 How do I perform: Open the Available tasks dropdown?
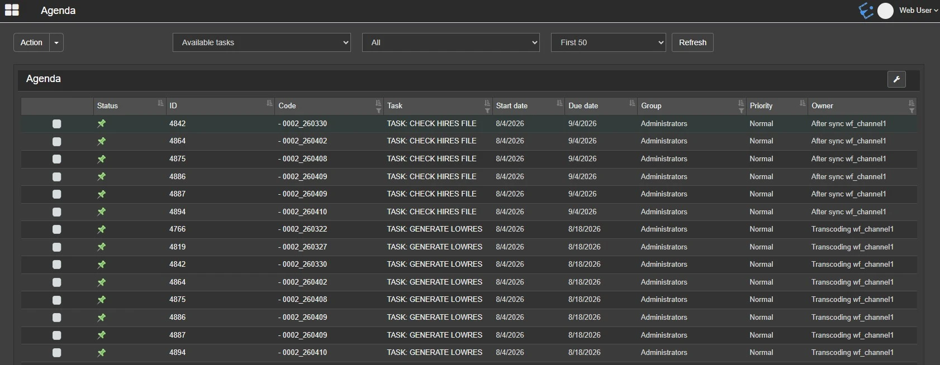[262, 42]
